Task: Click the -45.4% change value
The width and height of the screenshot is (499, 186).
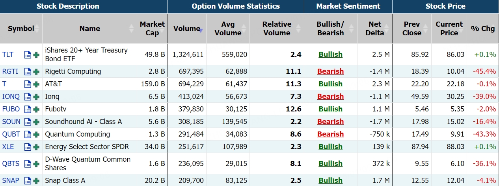Action: point(484,71)
